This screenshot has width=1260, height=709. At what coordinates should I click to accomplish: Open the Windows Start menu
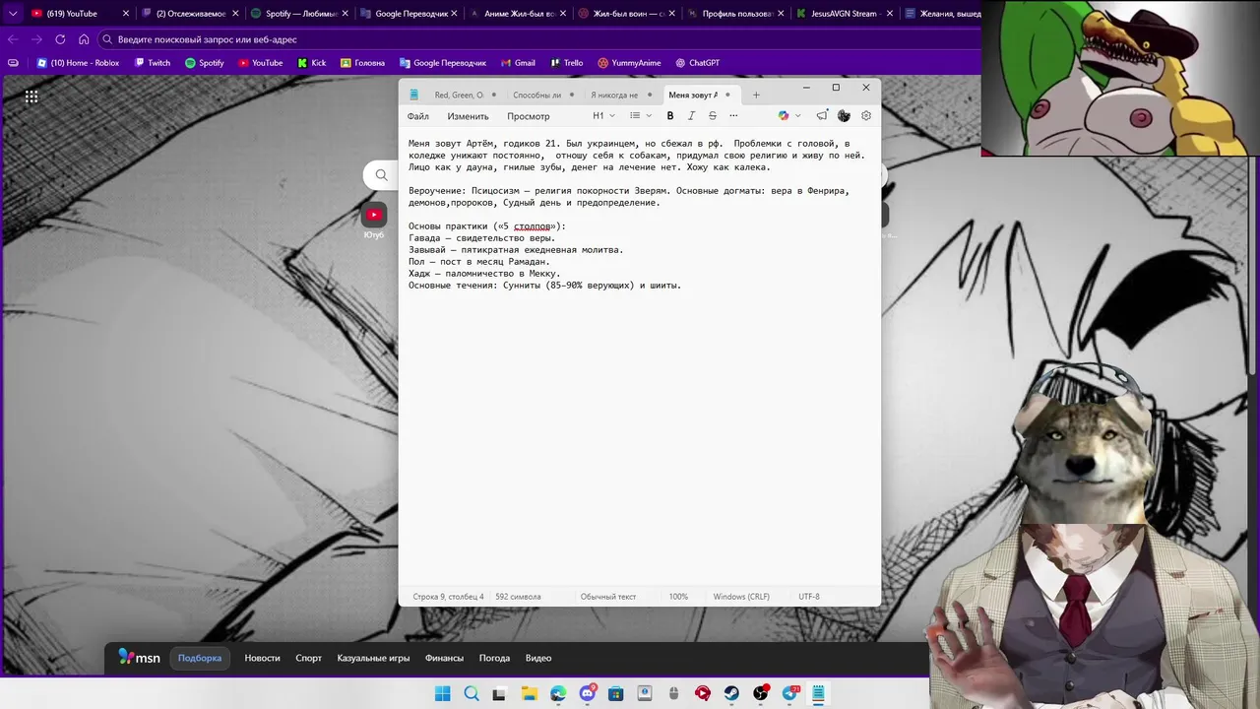(443, 693)
